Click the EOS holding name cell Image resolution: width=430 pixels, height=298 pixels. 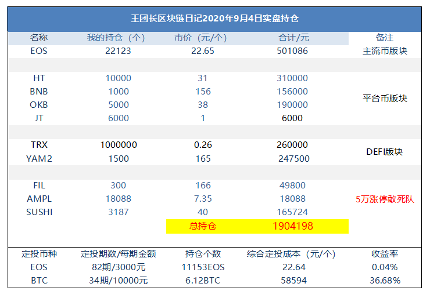click(39, 51)
